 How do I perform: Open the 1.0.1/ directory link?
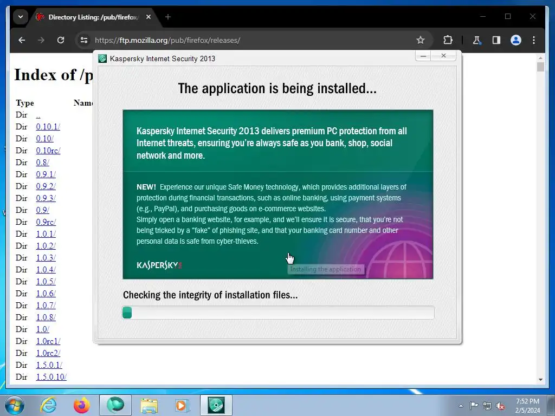tap(46, 234)
